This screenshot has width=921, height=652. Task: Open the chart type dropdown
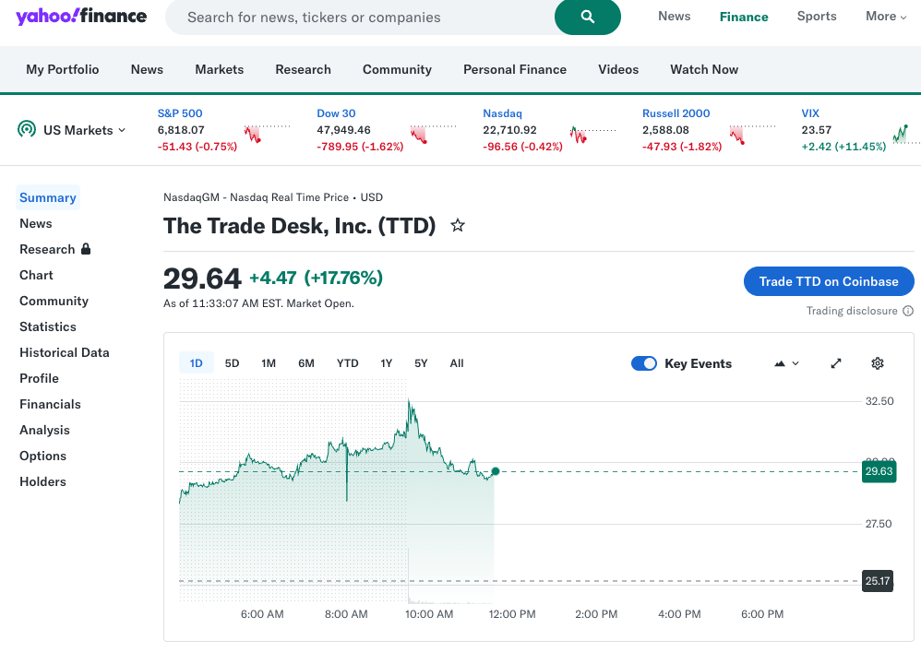(x=786, y=363)
